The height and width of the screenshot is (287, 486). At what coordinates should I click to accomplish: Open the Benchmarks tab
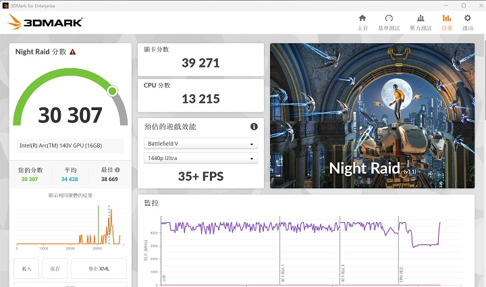pyautogui.click(x=389, y=23)
